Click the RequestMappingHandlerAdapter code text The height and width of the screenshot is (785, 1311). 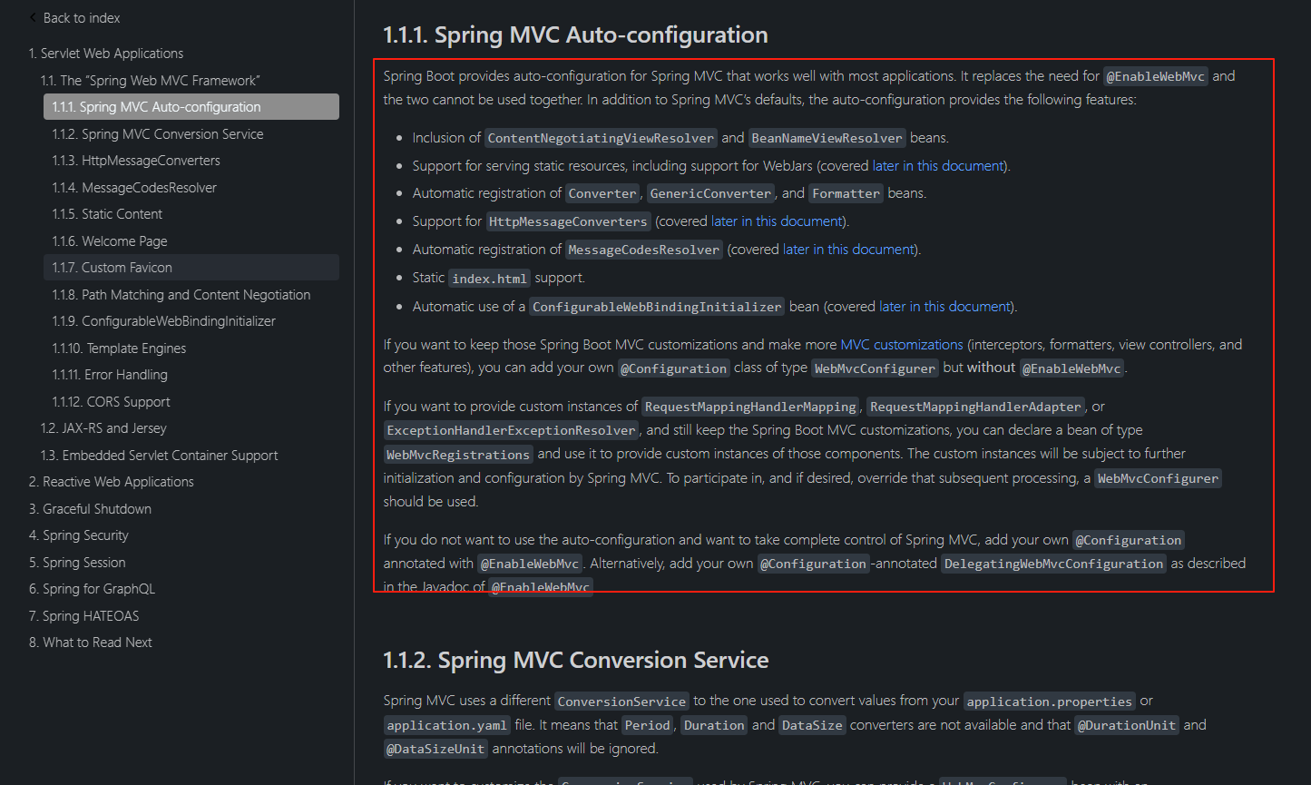pos(975,407)
